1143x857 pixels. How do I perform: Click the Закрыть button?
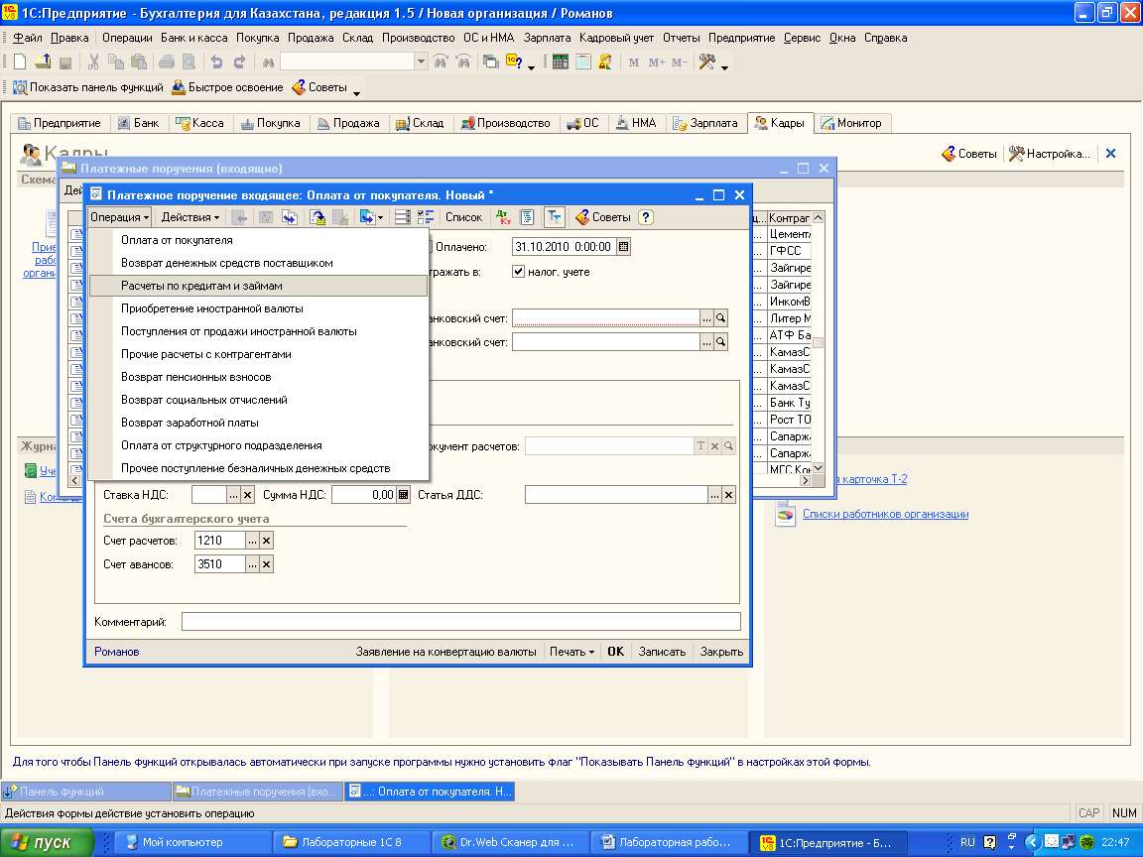coord(721,652)
